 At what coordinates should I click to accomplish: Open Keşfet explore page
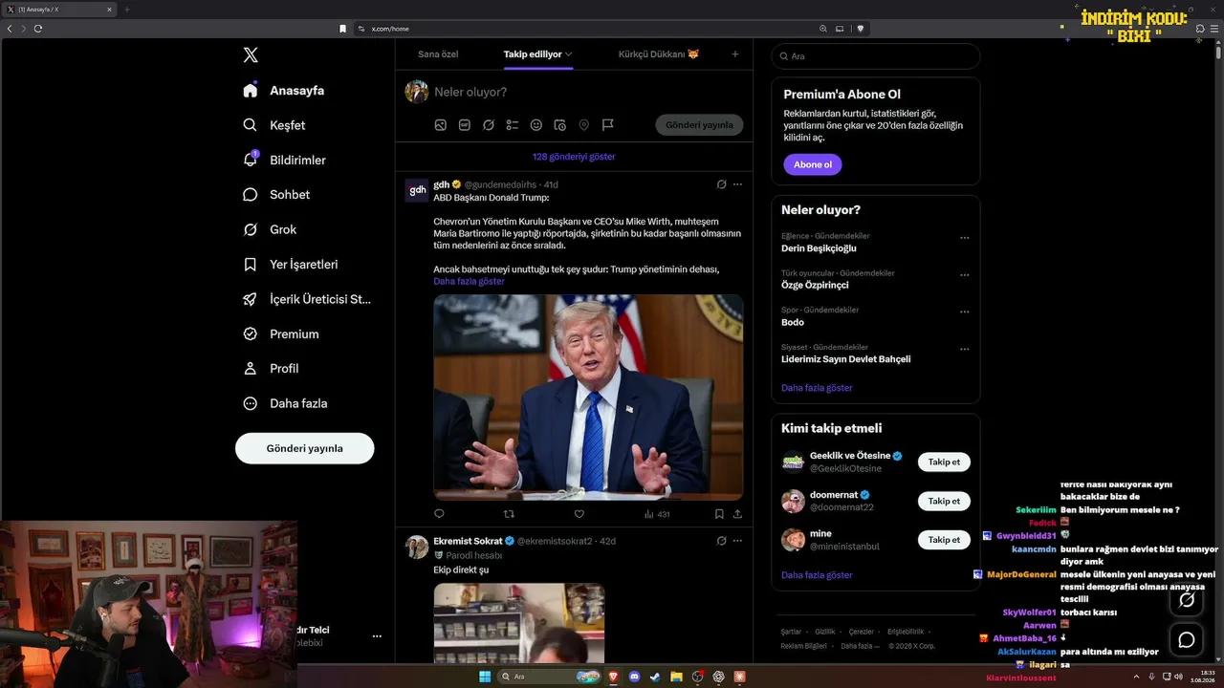[x=274, y=125]
